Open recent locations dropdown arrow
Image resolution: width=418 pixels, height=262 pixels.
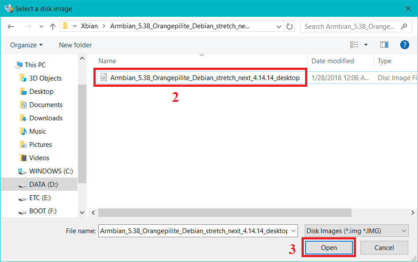point(41,27)
